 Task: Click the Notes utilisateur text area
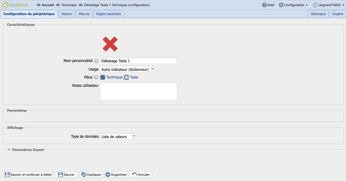point(138,91)
